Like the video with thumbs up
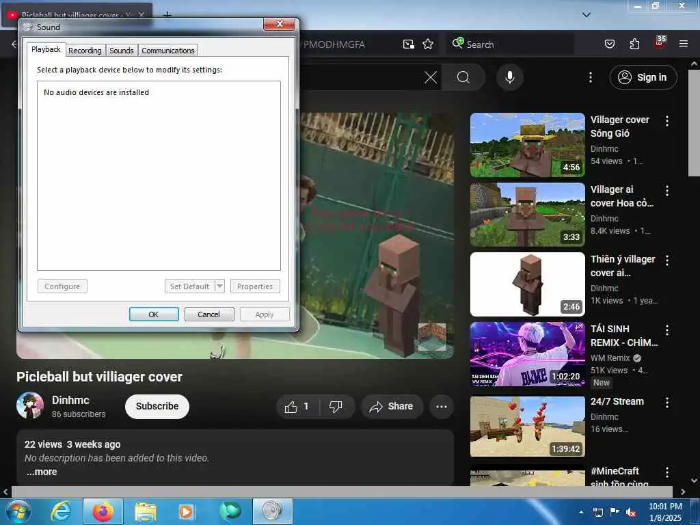 (297, 407)
